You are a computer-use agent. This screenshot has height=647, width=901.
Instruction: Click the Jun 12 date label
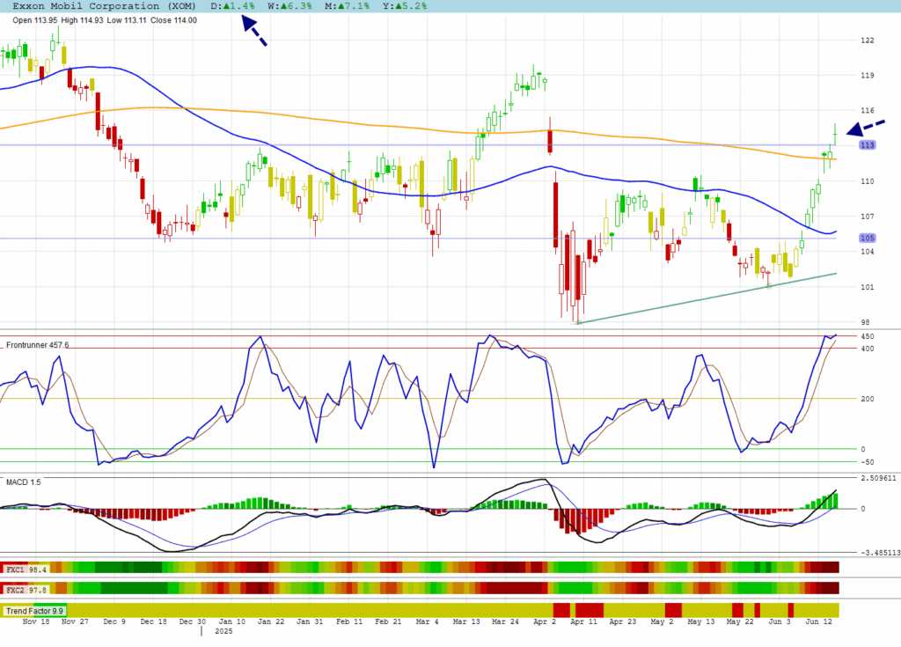(819, 621)
